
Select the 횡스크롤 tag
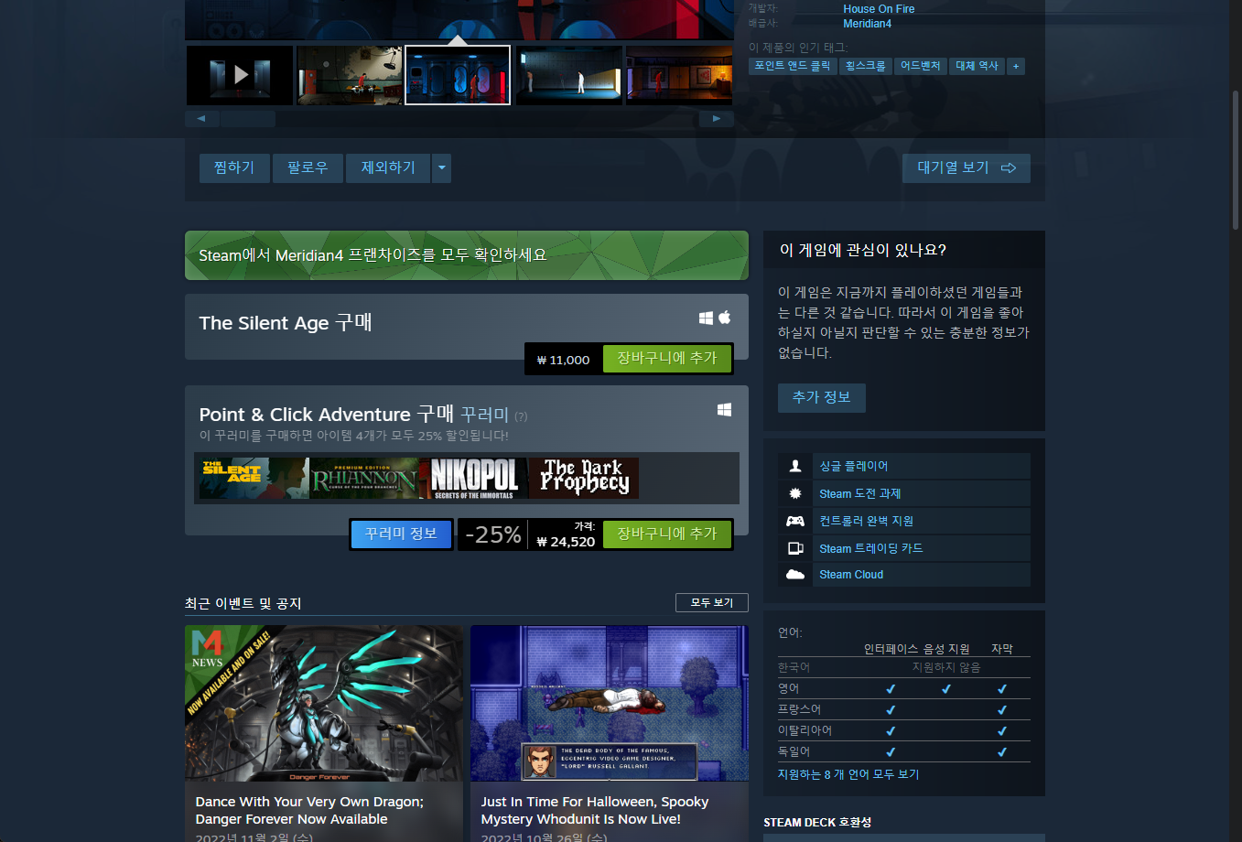[x=866, y=66]
